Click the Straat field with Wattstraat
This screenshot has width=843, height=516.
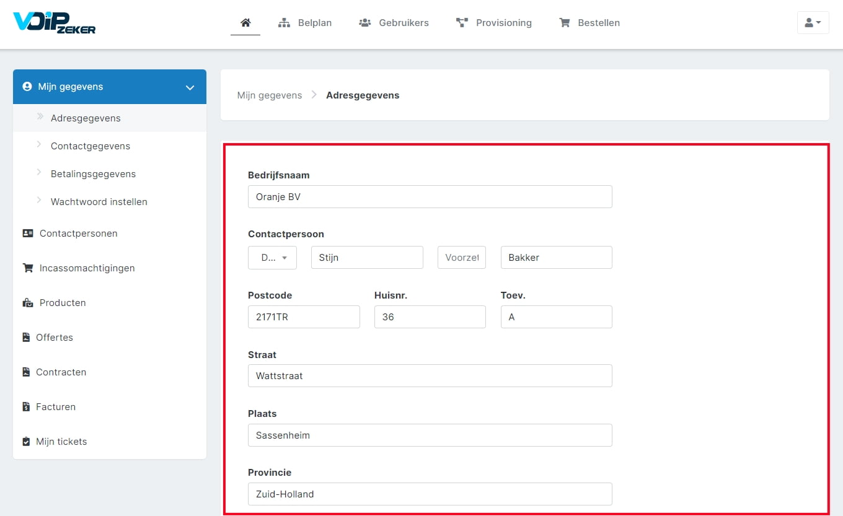(430, 376)
